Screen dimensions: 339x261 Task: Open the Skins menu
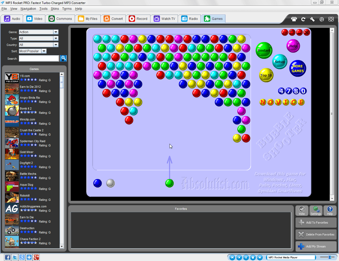coord(55,9)
